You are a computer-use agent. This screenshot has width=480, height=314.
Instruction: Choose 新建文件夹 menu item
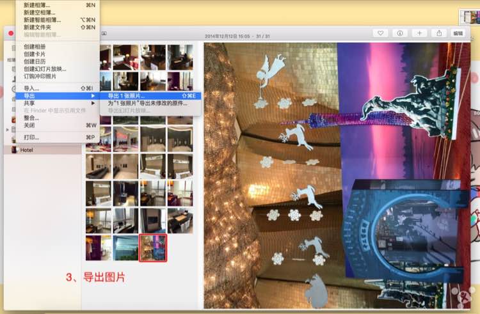click(x=57, y=27)
